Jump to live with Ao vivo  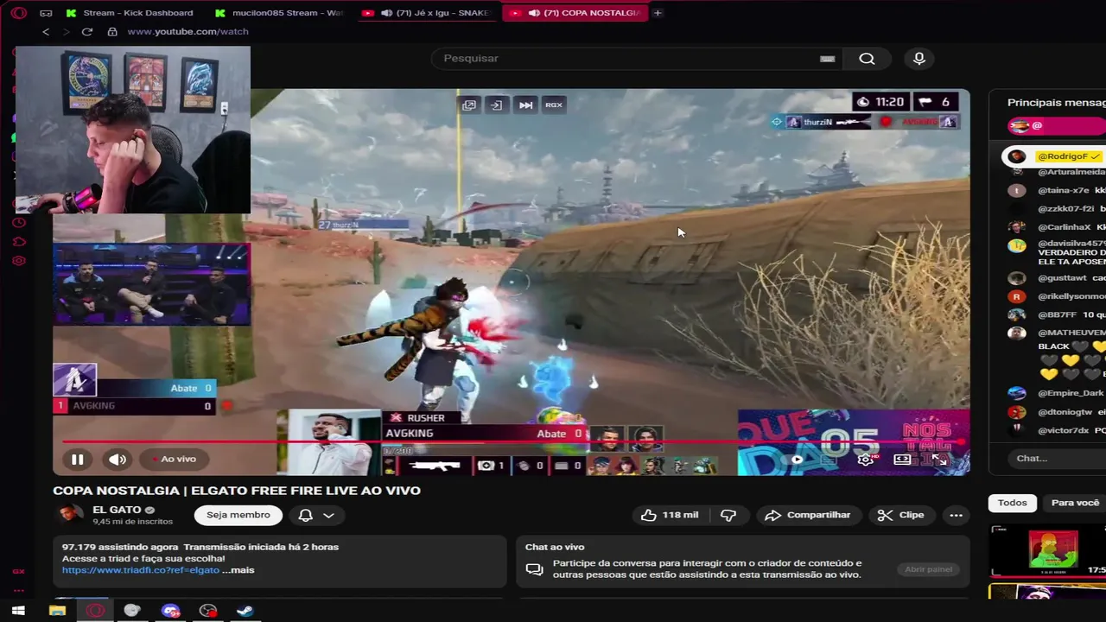(x=174, y=460)
